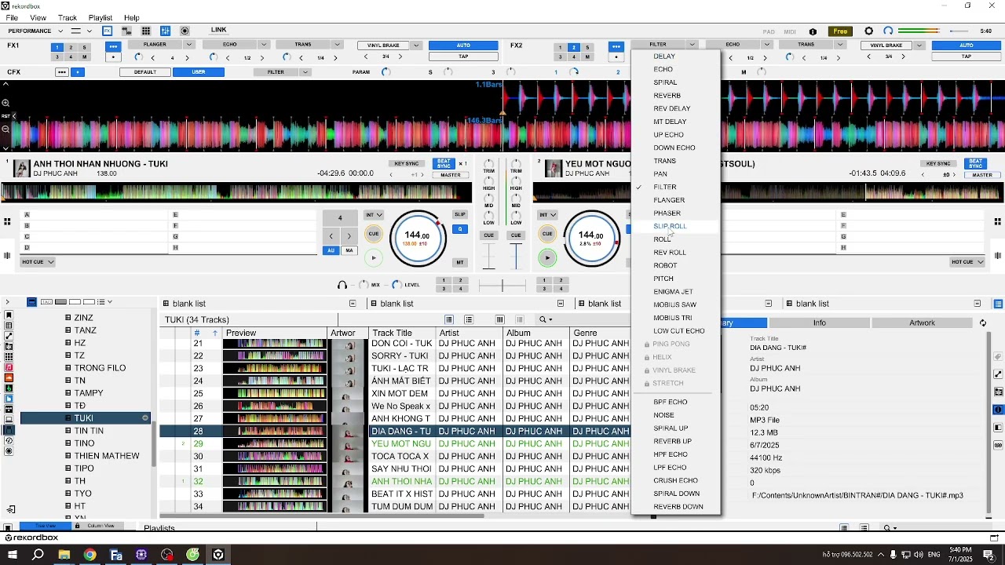Toggle quantize Q button on deck 1

(x=459, y=229)
